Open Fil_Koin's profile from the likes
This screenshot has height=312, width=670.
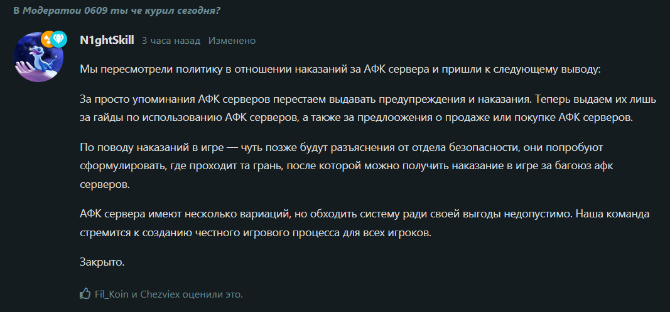click(x=112, y=294)
